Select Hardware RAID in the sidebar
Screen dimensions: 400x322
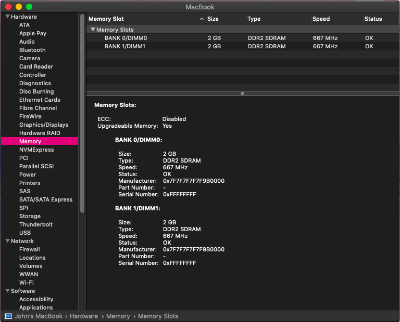tap(40, 133)
